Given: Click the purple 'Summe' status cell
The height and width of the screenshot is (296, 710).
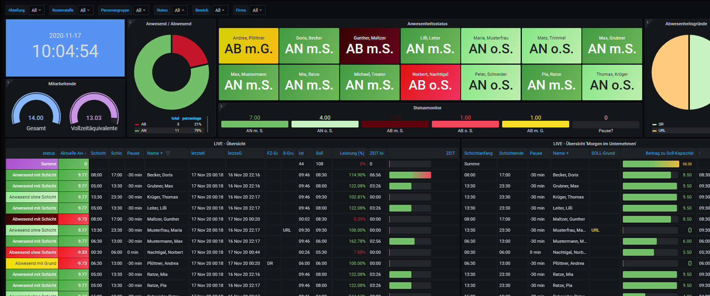Looking at the screenshot, I should [32, 164].
